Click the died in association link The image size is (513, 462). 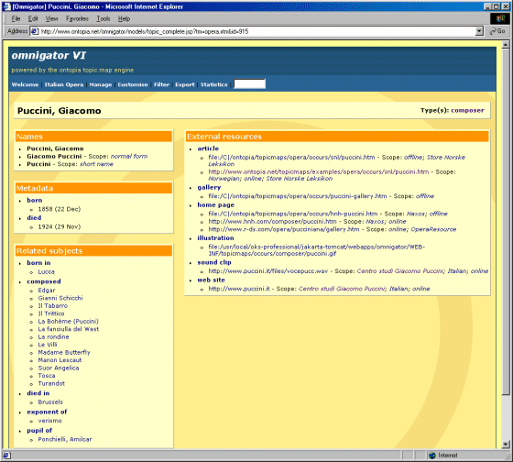38,393
